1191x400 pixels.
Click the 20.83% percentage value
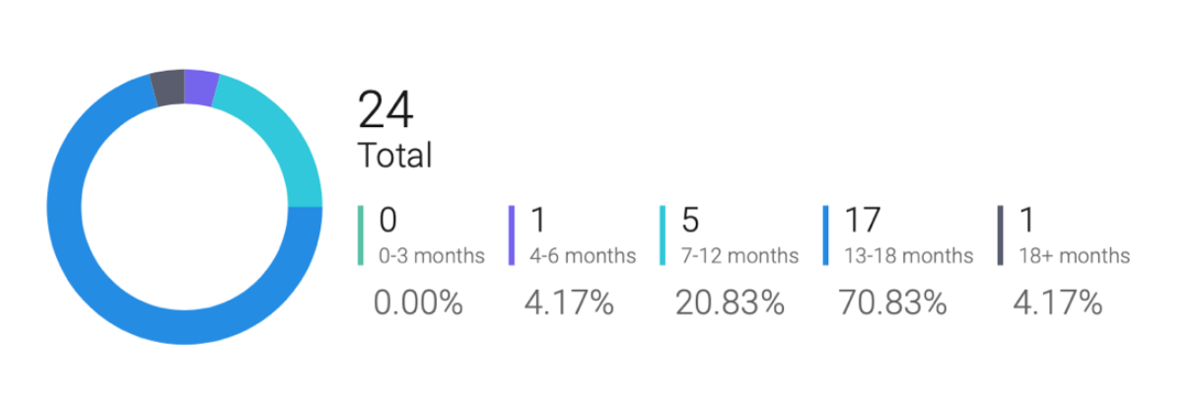pyautogui.click(x=730, y=303)
